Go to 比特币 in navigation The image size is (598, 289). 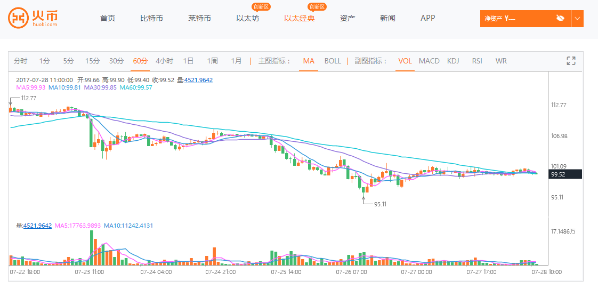[151, 18]
